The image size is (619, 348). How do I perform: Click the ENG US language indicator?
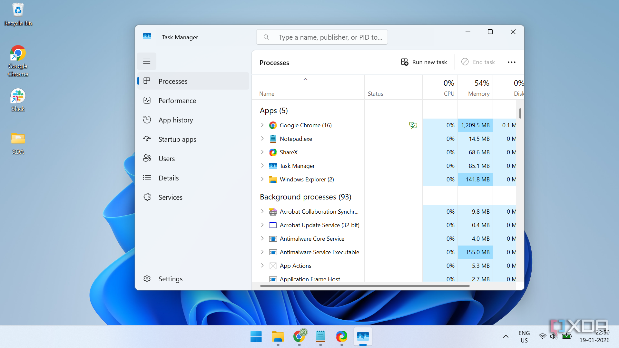coord(524,337)
